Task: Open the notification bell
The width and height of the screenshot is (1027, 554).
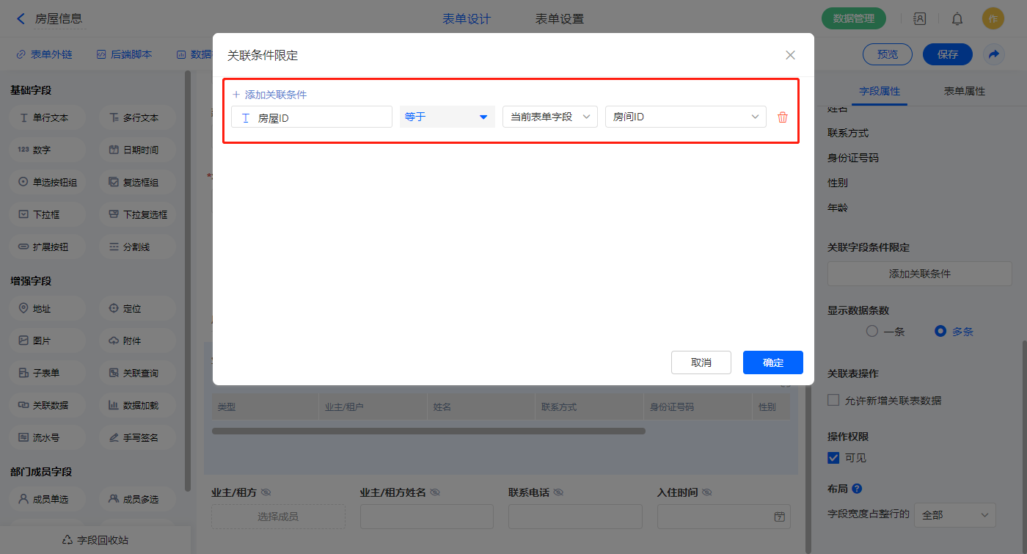Action: tap(957, 19)
